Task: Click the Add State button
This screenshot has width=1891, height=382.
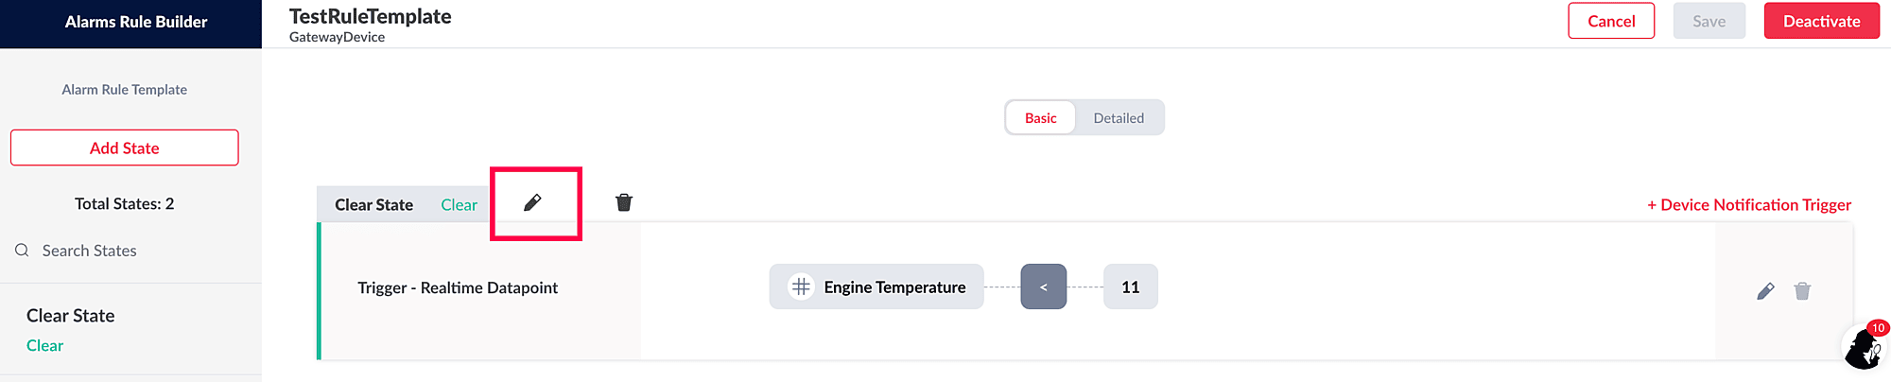Action: [x=125, y=148]
